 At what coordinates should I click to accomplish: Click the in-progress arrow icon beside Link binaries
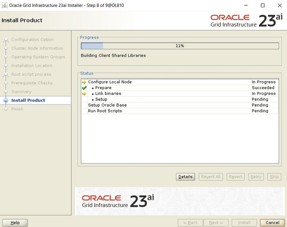(84, 94)
